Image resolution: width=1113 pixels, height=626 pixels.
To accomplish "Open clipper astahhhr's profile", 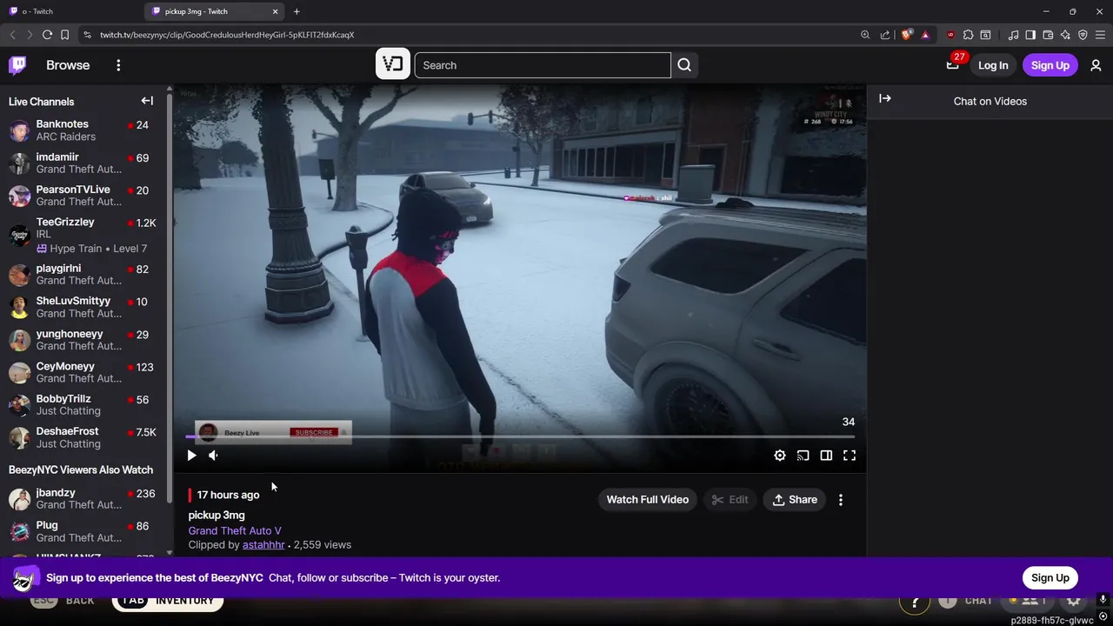I will [263, 544].
